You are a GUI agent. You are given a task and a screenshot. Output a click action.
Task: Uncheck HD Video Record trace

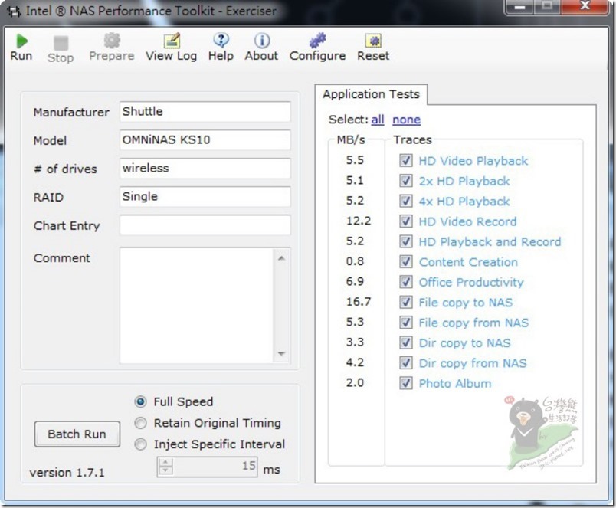point(406,221)
